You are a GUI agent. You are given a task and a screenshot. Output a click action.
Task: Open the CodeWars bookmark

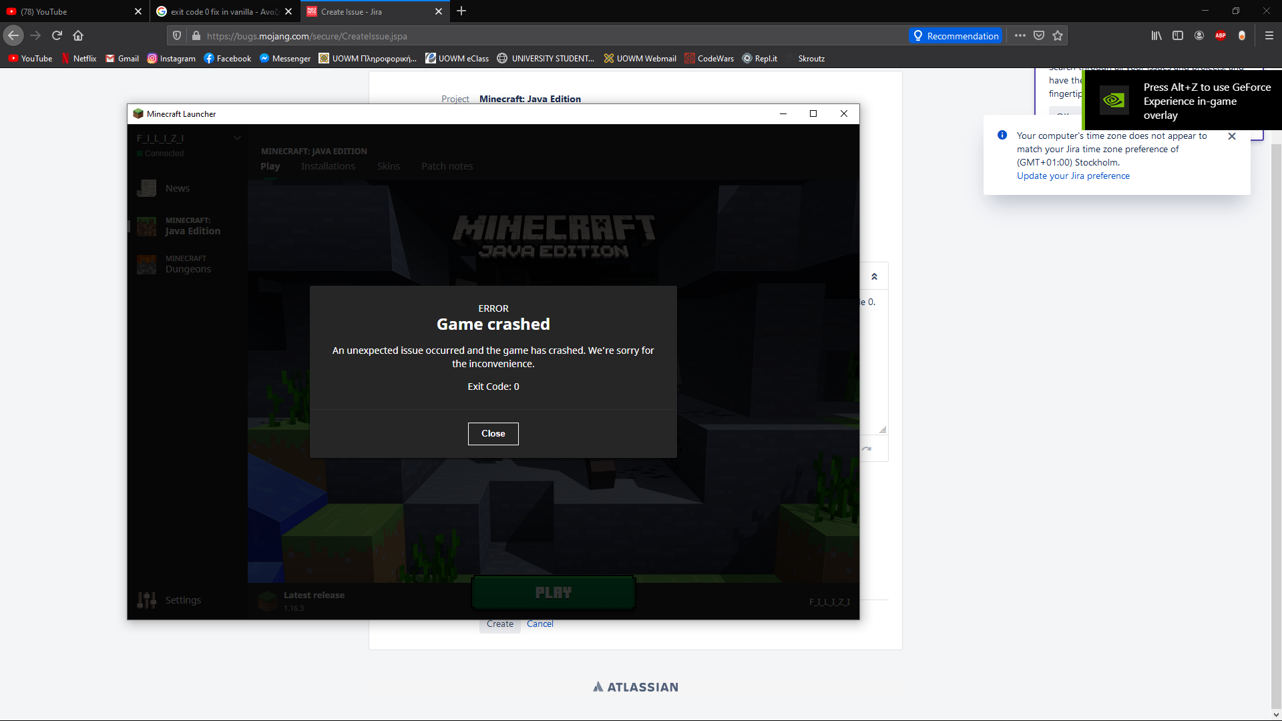[708, 59]
